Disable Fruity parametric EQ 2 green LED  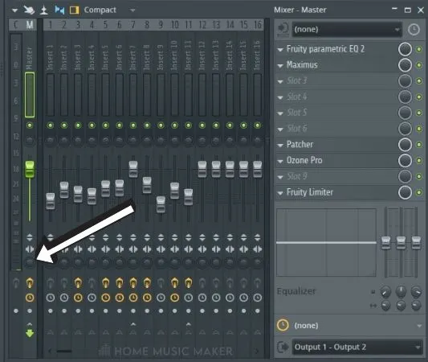(419, 49)
